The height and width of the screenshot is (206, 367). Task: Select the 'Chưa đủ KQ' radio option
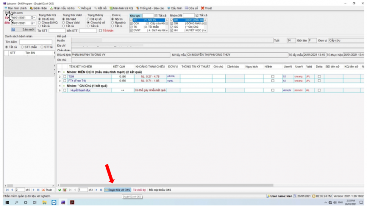[40, 23]
